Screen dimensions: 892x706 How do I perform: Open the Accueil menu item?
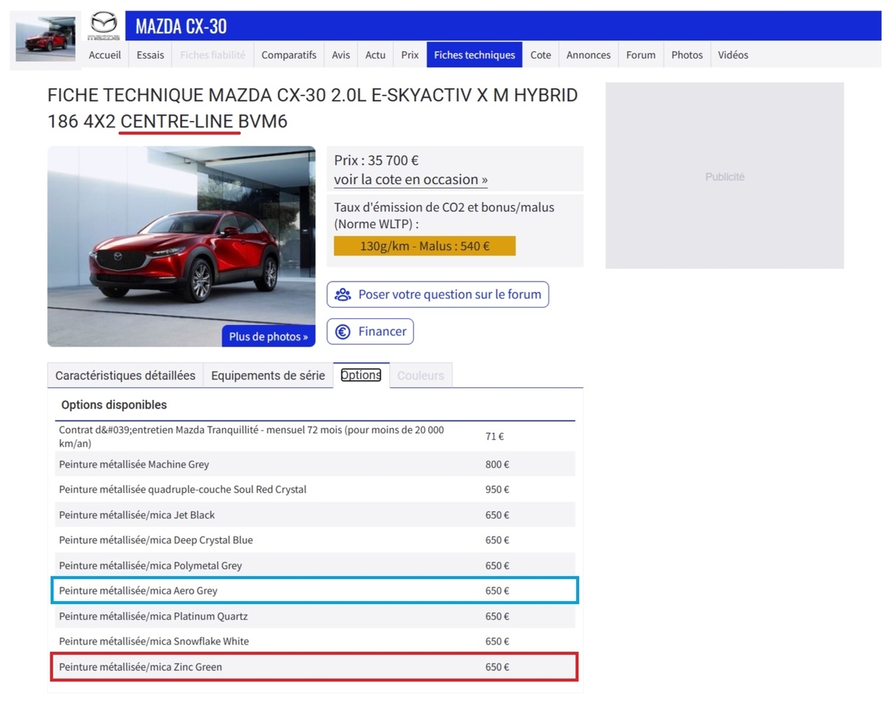105,55
